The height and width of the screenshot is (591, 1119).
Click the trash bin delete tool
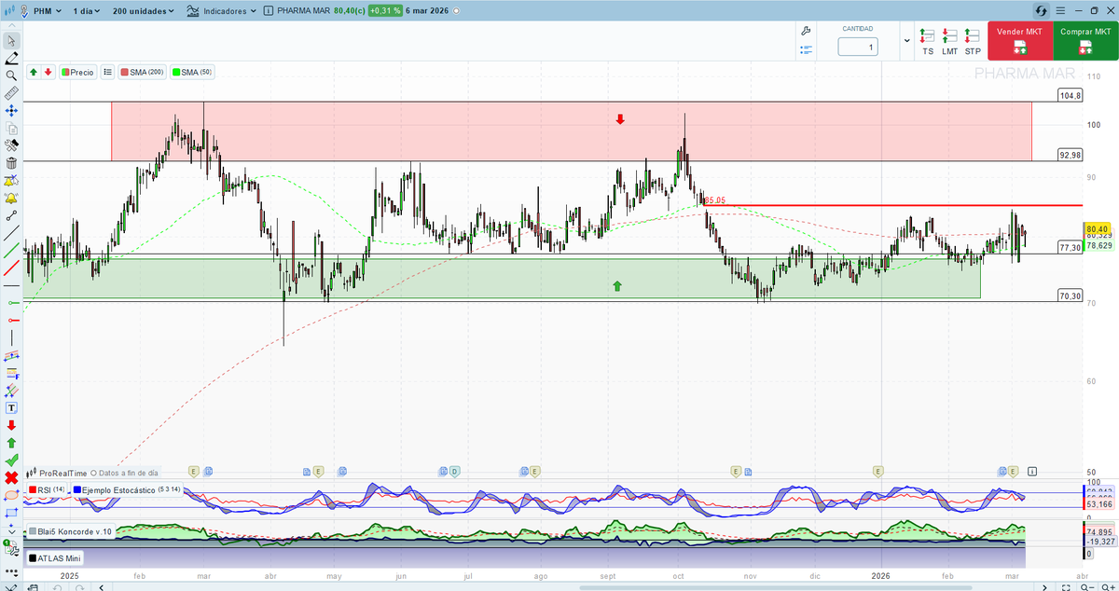(11, 164)
